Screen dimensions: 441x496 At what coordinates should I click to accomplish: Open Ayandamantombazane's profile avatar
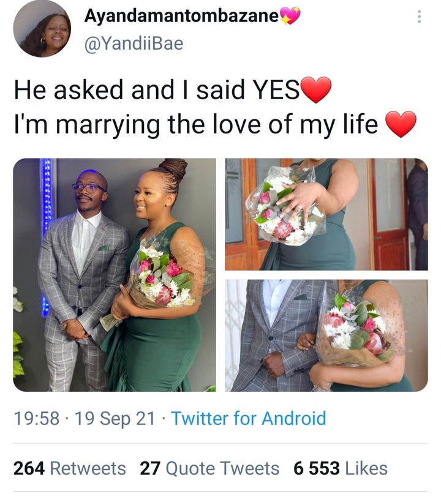[42, 28]
